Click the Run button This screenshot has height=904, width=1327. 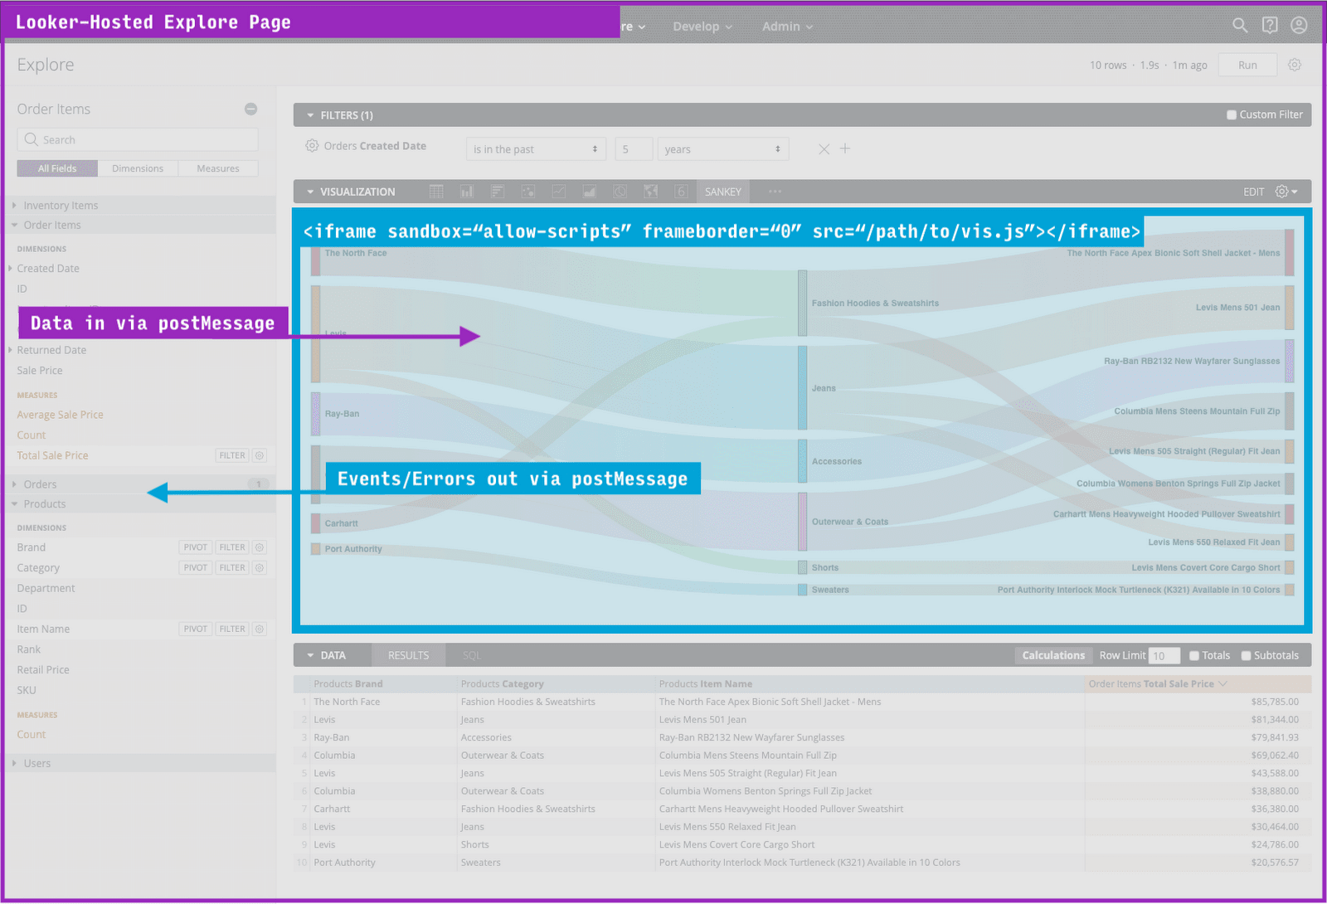click(x=1247, y=65)
